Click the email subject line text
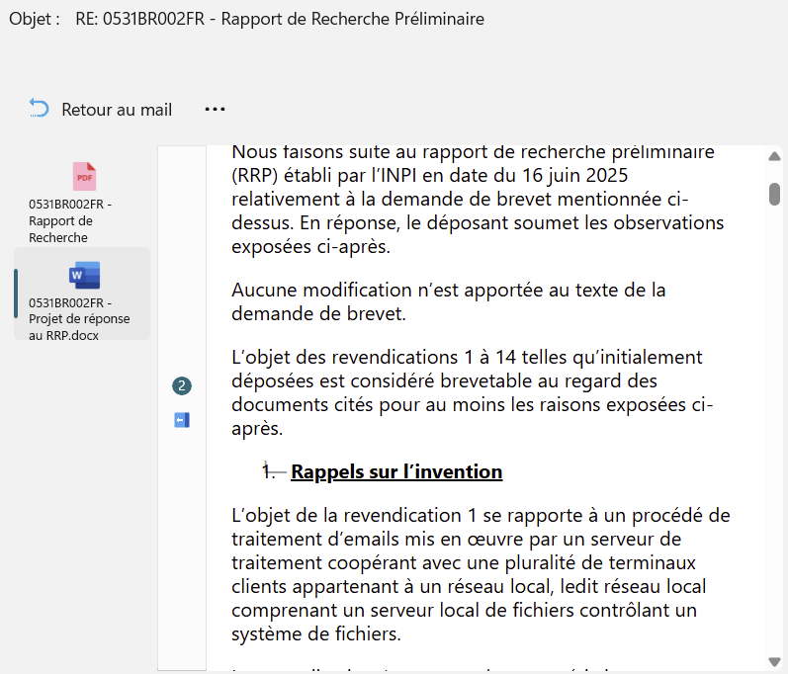 280,19
